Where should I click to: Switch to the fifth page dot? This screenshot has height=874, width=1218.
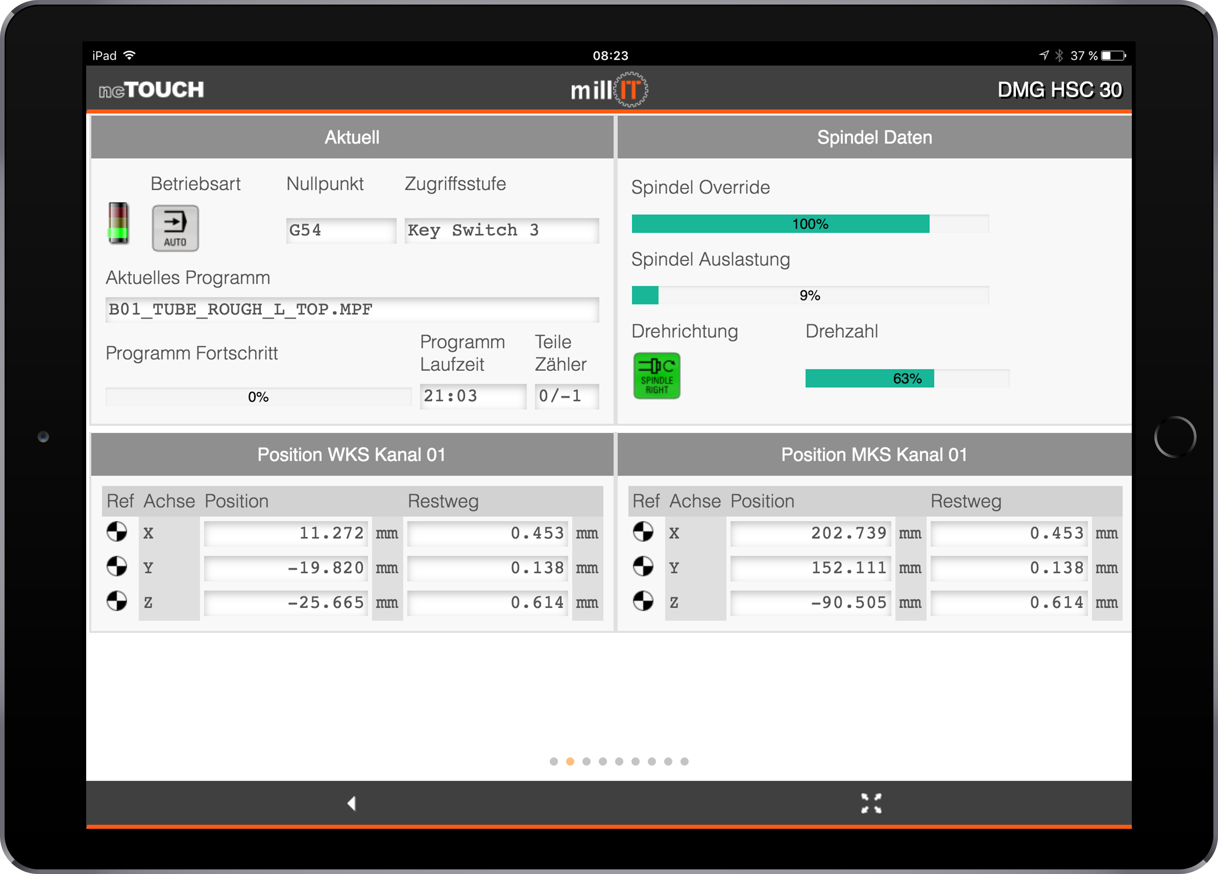pos(619,761)
